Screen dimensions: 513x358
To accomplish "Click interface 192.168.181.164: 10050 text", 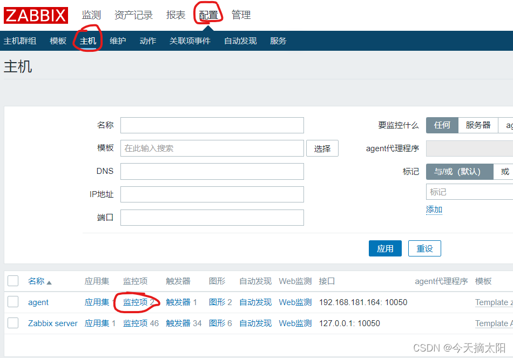I will tap(363, 302).
